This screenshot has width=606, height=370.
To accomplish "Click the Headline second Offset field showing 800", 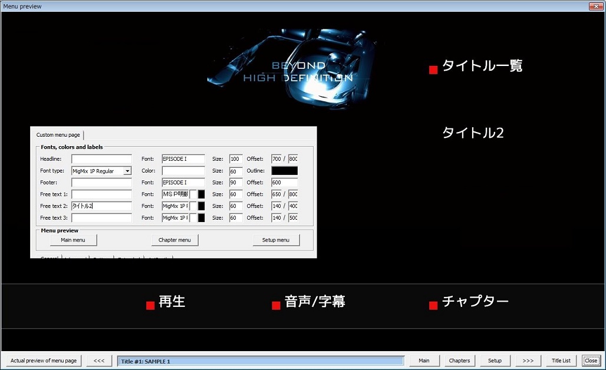I will tap(293, 158).
